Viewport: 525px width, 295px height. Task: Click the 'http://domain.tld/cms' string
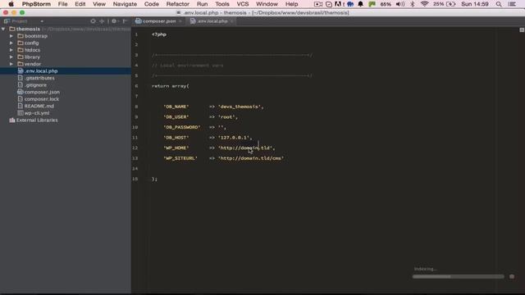251,158
